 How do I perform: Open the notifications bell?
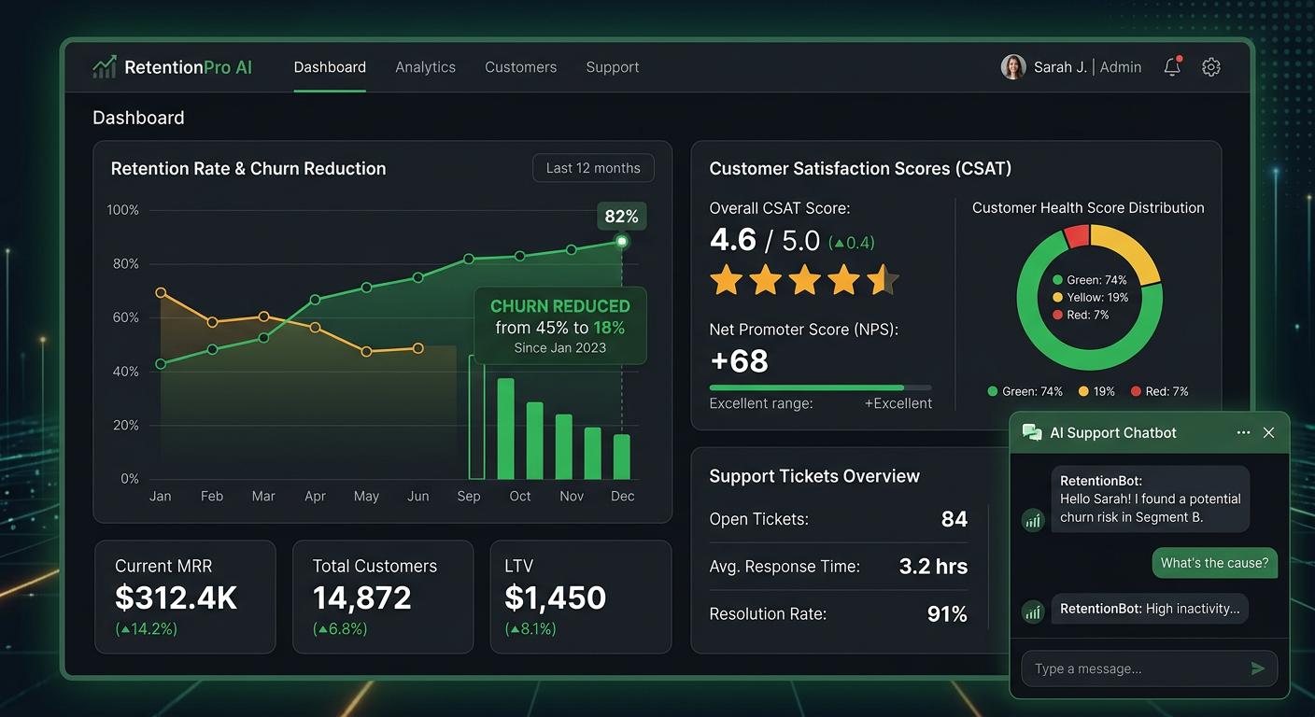[x=1172, y=66]
